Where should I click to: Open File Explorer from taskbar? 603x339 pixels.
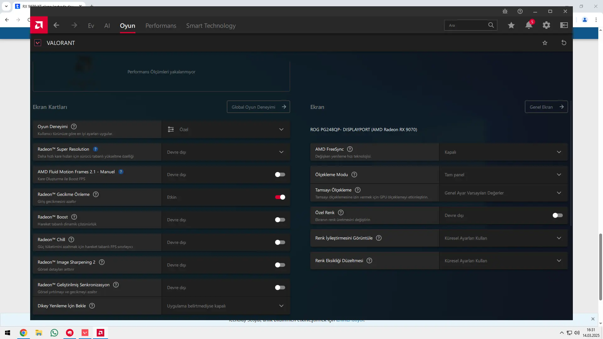[x=39, y=333]
